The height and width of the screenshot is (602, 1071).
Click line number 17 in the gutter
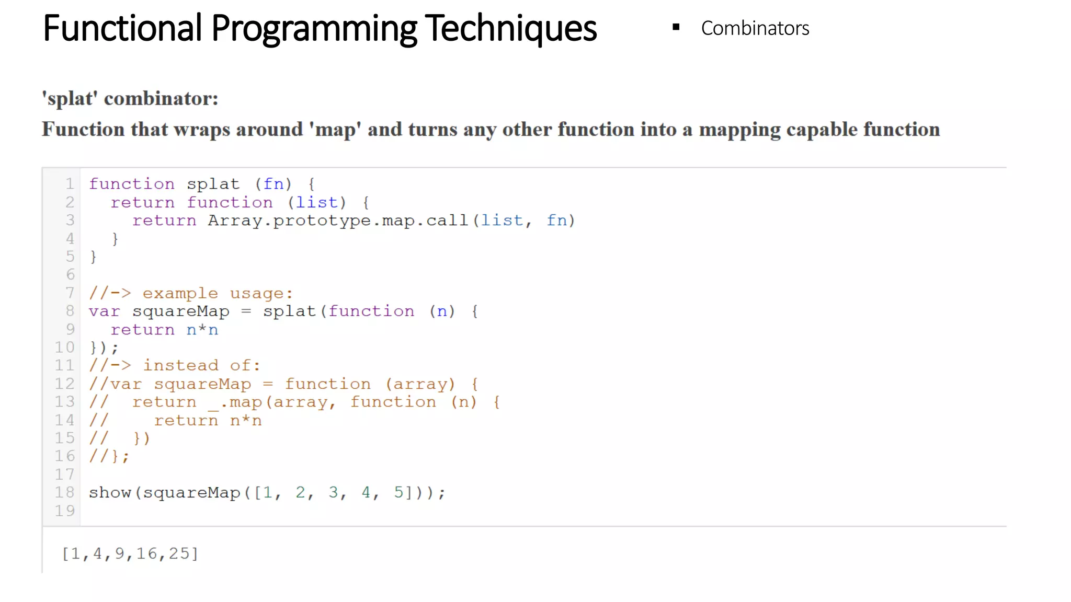(65, 474)
